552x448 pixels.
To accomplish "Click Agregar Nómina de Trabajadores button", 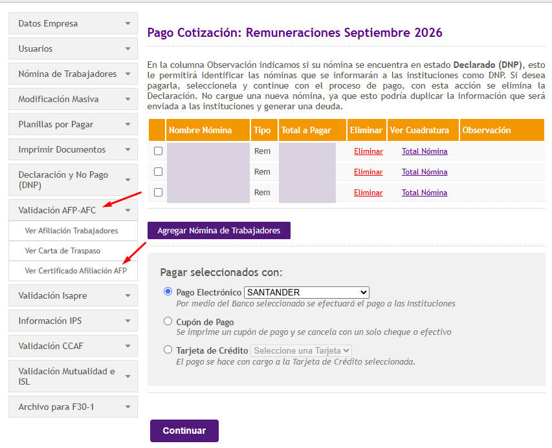I will tap(219, 231).
